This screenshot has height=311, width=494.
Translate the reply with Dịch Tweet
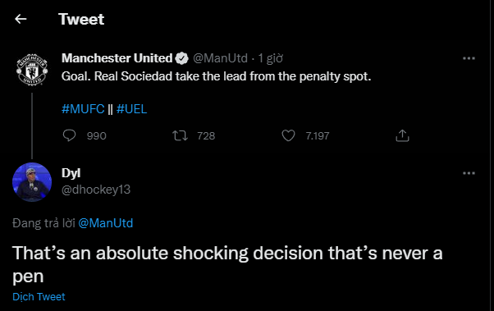[39, 297]
